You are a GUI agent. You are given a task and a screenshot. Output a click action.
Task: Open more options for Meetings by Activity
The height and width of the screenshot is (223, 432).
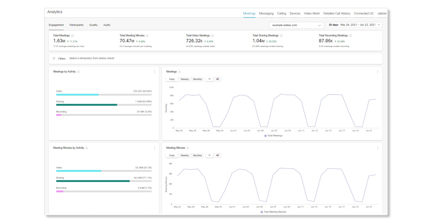154,72
